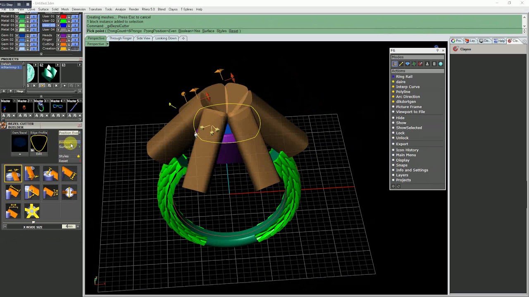Screen dimensions: 529x297
Task: Stop the recording with square button
Action: click(28, 4)
